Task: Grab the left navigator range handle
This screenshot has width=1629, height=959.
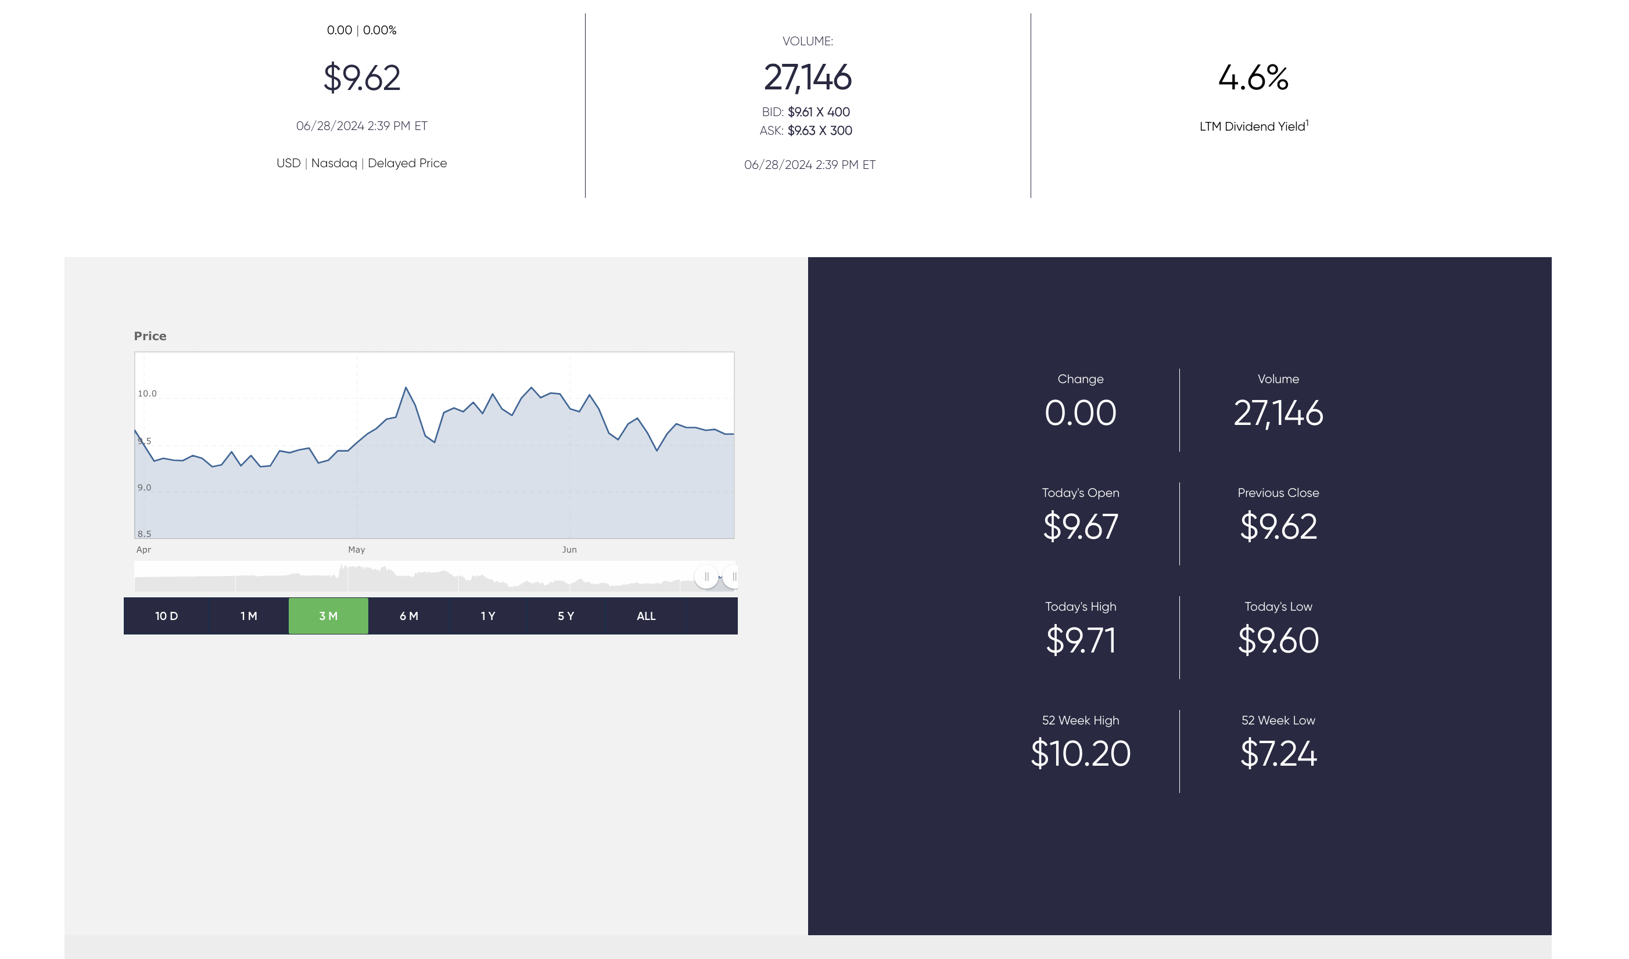Action: (x=706, y=576)
